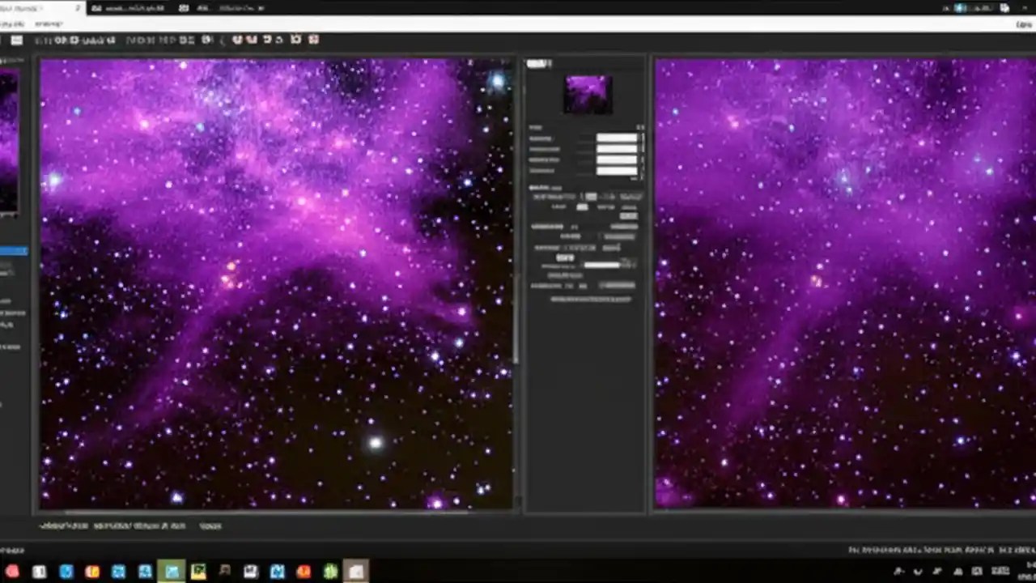The width and height of the screenshot is (1036, 583).
Task: Click the red highlighted icon on the right toolbar end
Action: (x=314, y=40)
